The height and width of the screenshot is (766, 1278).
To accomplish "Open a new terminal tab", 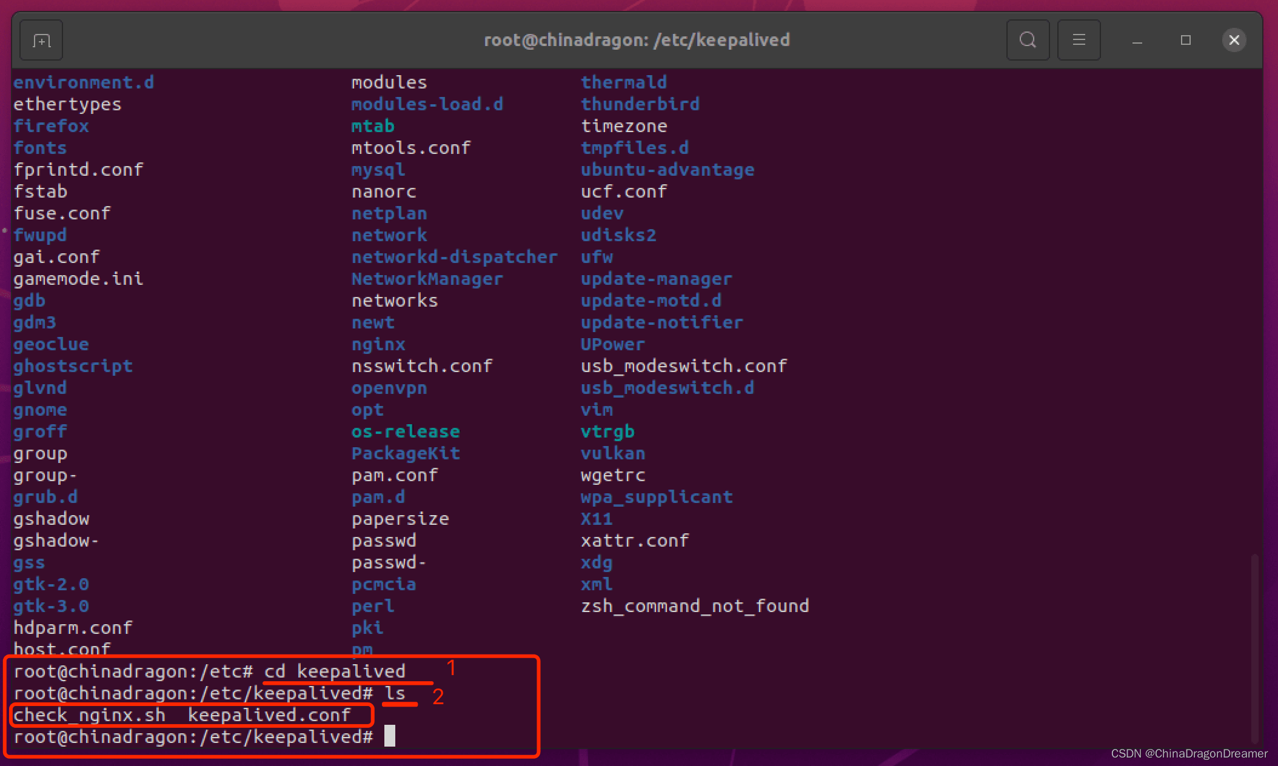I will (41, 41).
